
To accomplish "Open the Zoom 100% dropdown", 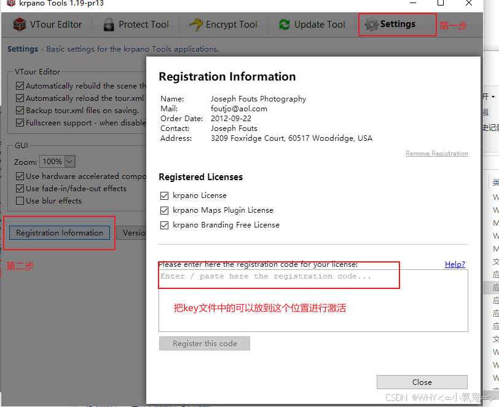I will [x=57, y=162].
